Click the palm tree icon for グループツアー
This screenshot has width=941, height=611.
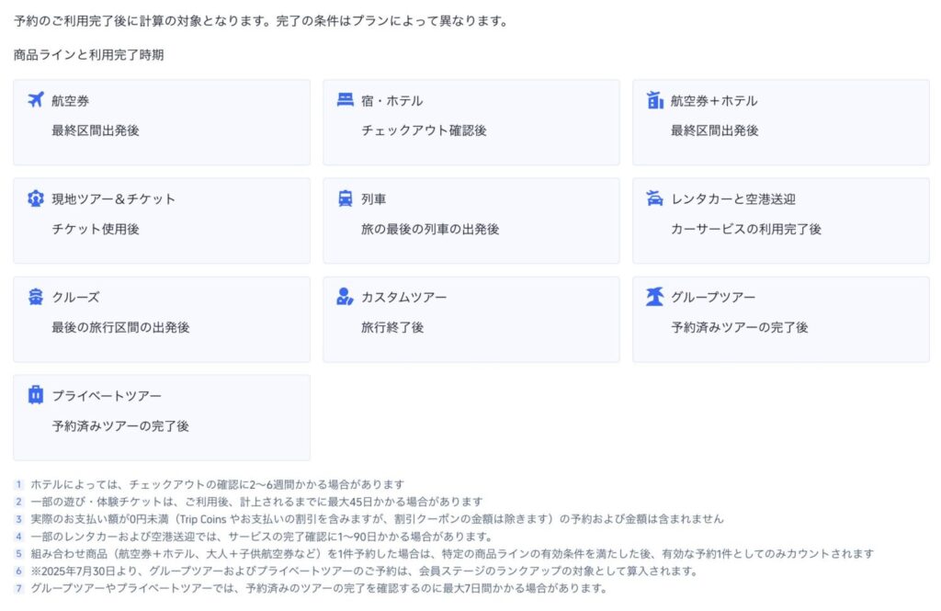point(655,297)
